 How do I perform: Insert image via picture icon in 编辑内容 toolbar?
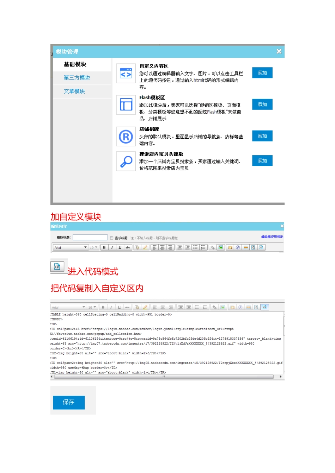220,247
